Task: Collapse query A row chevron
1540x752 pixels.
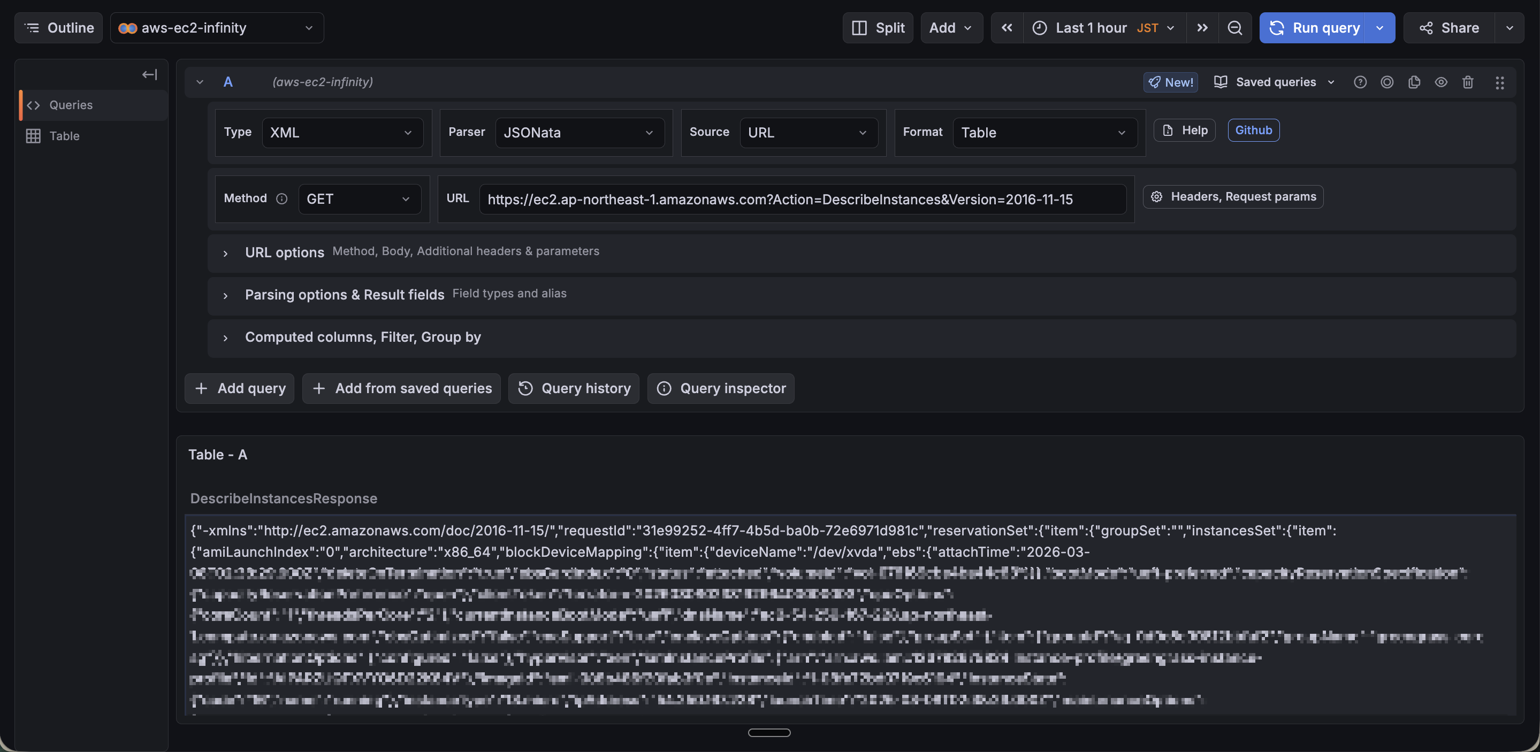Action: click(200, 82)
